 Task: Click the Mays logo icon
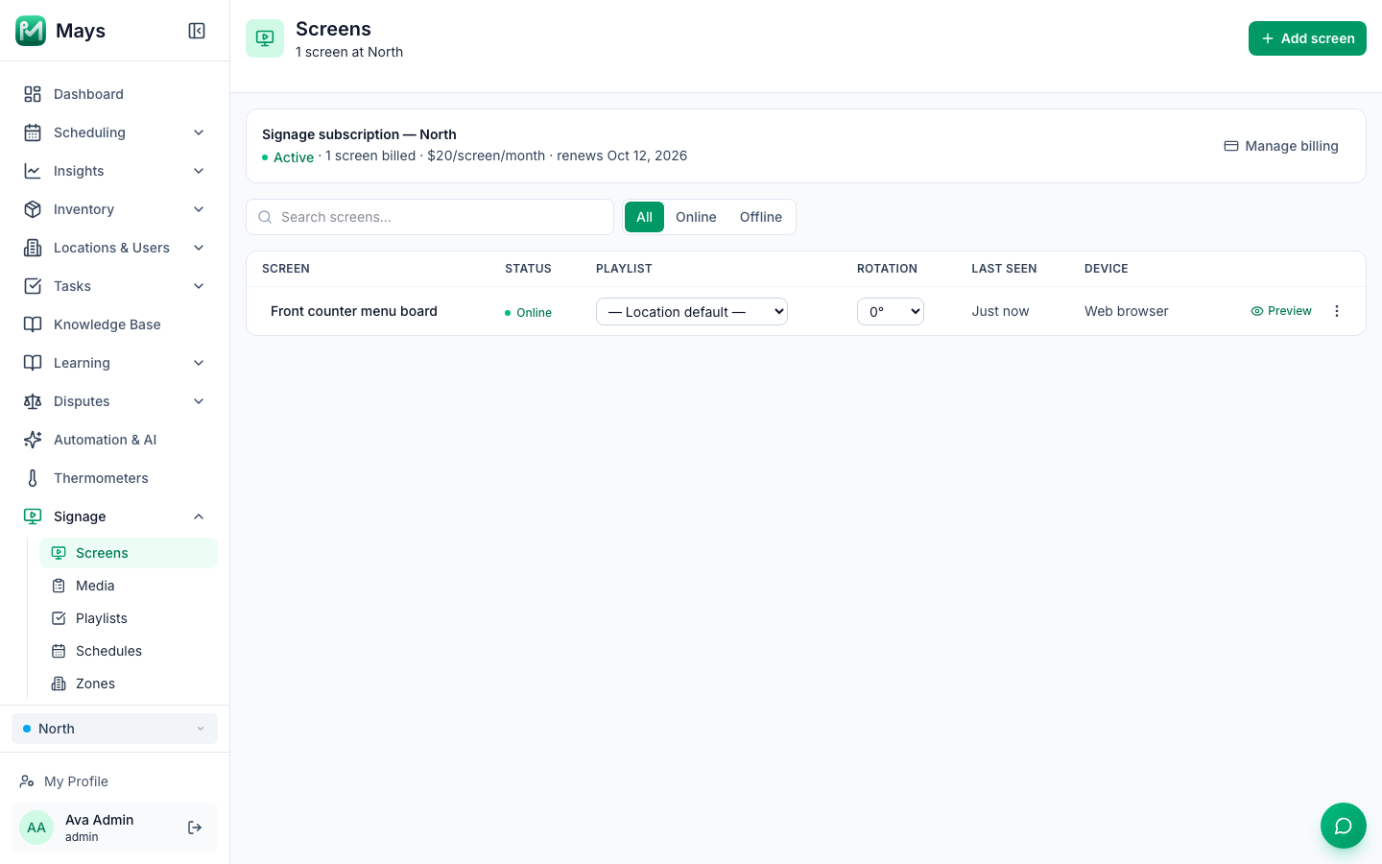(x=31, y=31)
